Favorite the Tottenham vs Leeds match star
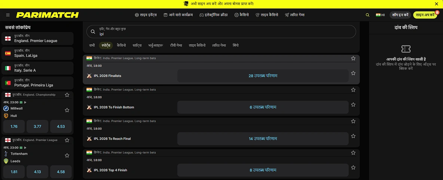This screenshot has height=180, width=443. [67, 155]
